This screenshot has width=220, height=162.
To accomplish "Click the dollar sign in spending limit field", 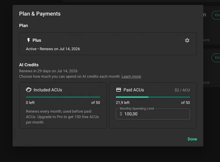I will pyautogui.click(x=121, y=114).
